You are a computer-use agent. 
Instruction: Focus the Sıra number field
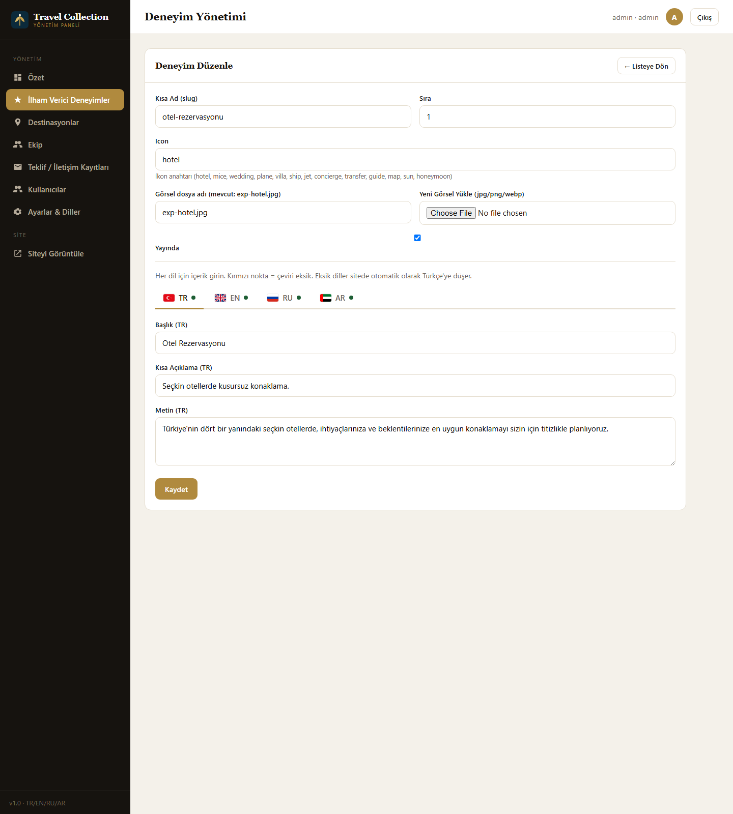click(x=547, y=117)
